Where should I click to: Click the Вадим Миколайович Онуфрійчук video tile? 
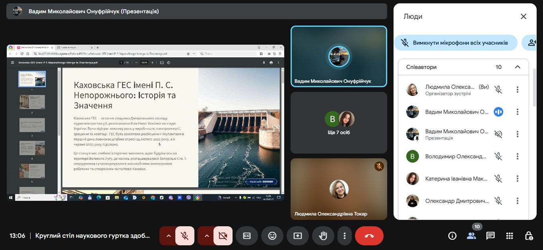(339, 56)
